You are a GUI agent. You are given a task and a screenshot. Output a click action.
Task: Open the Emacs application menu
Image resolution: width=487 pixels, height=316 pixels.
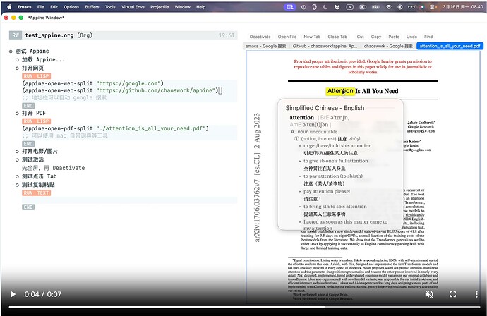point(25,7)
